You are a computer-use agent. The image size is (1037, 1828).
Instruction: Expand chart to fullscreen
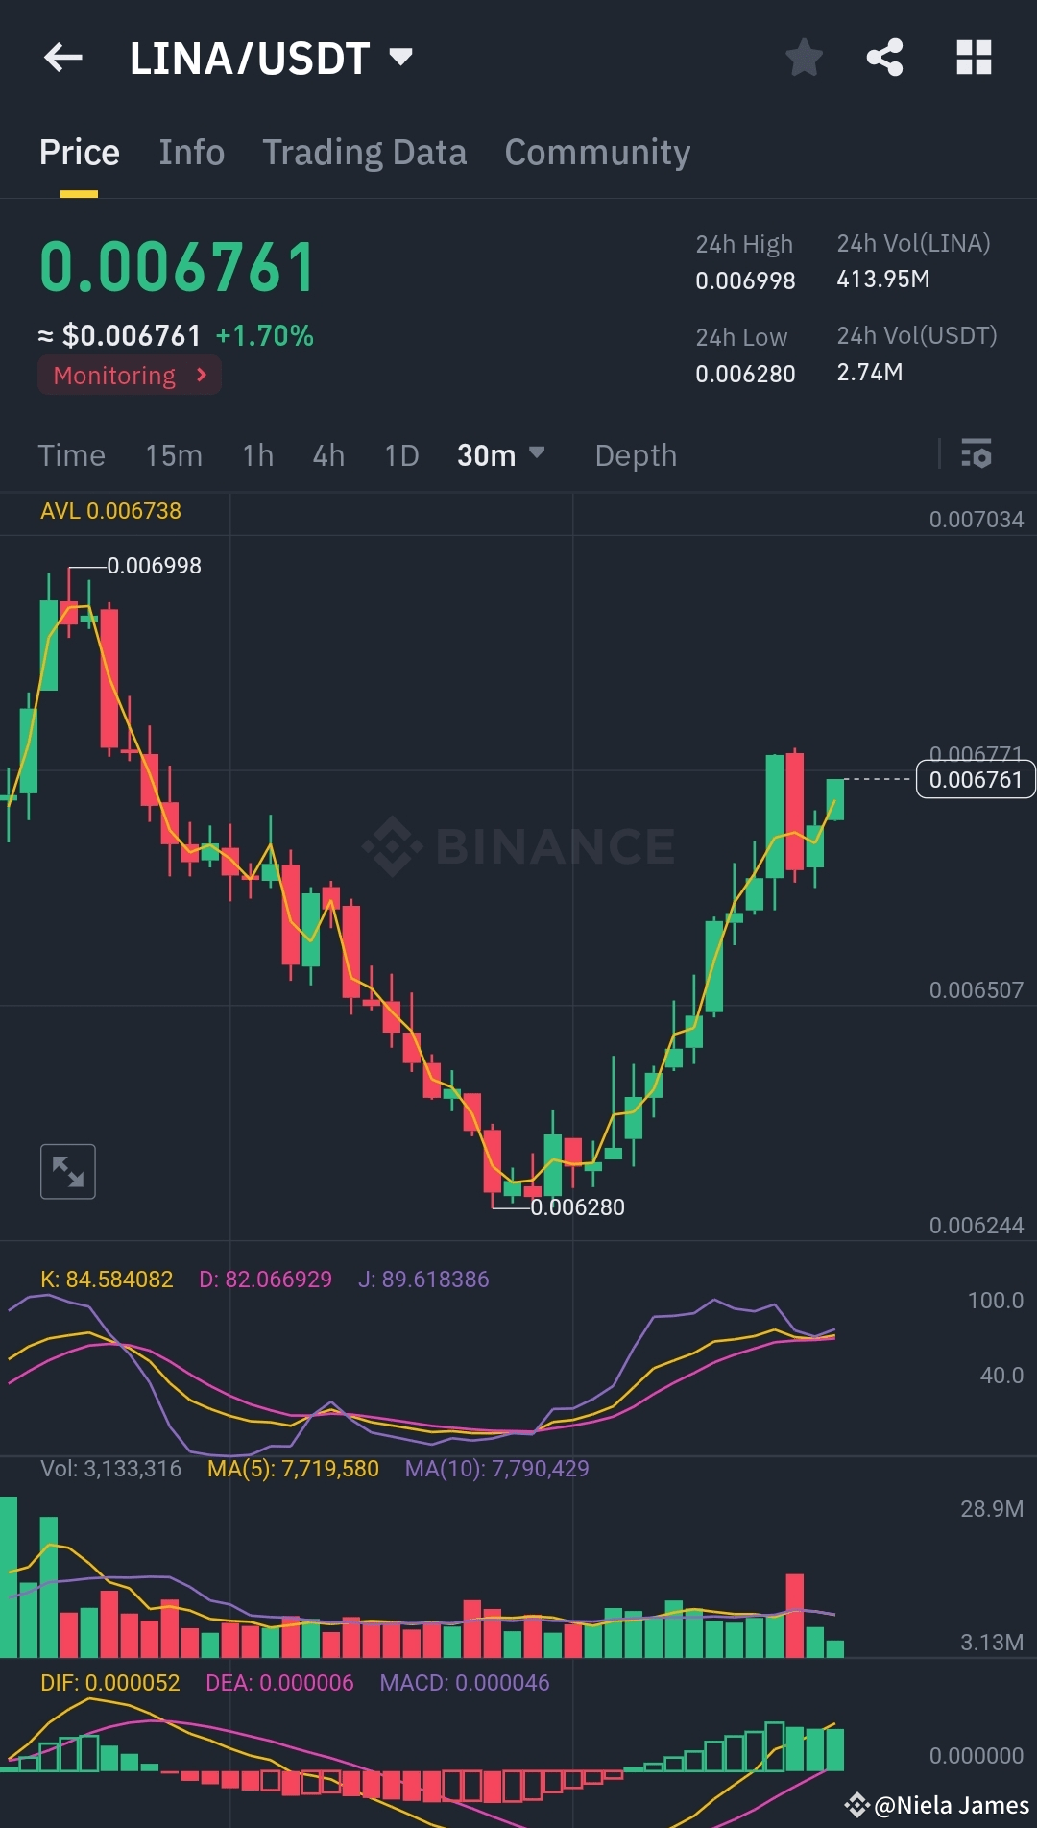tap(68, 1172)
